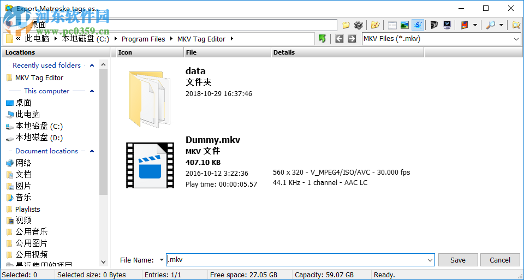Click the red and blue flag icon
Image resolution: width=524 pixels, height=280 pixels.
[465, 25]
